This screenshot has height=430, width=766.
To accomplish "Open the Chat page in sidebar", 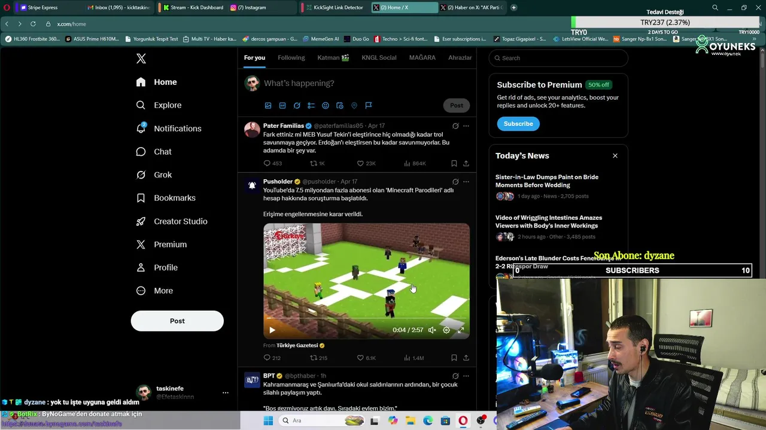I will pos(154,152).
